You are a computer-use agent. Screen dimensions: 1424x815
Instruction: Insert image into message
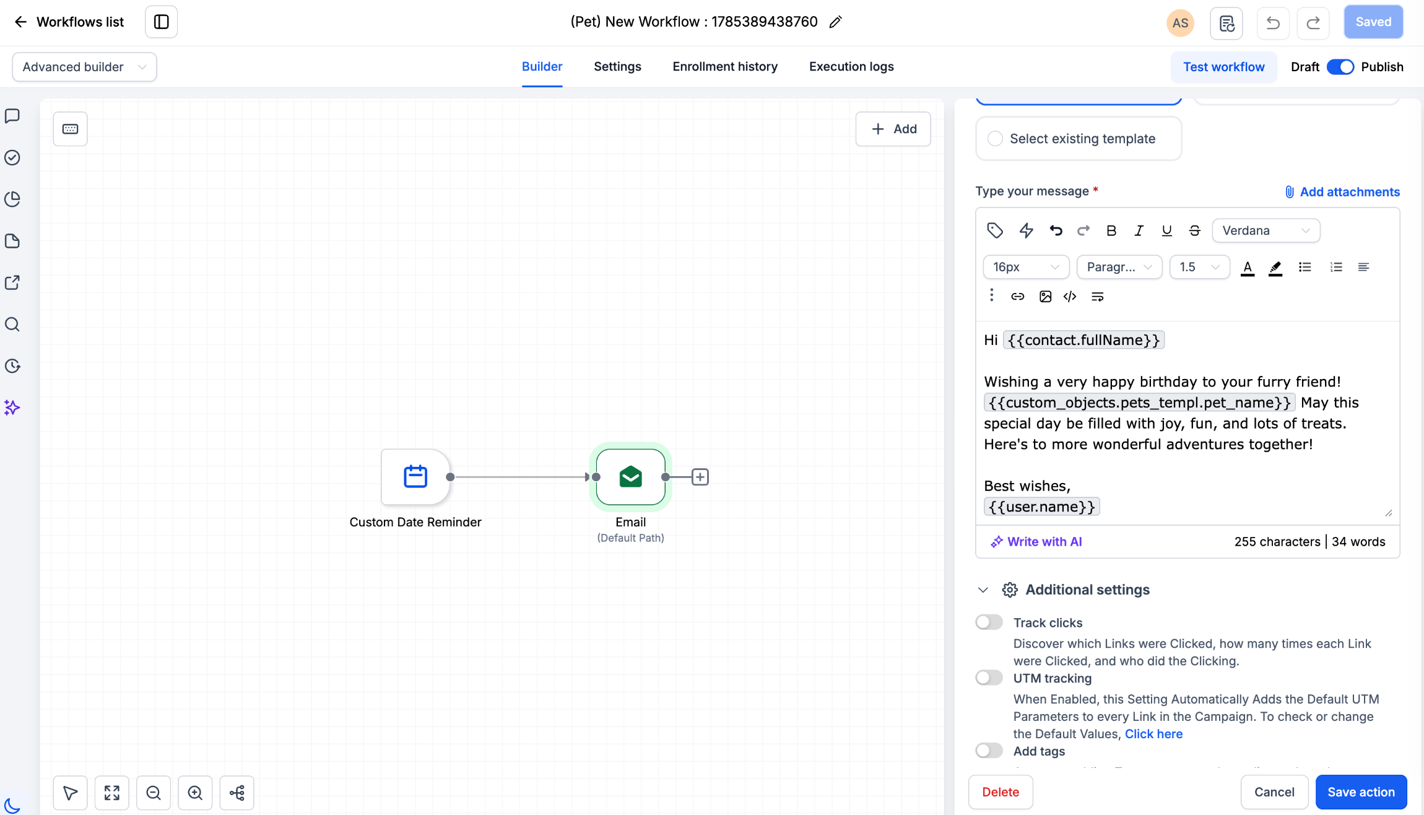tap(1045, 297)
